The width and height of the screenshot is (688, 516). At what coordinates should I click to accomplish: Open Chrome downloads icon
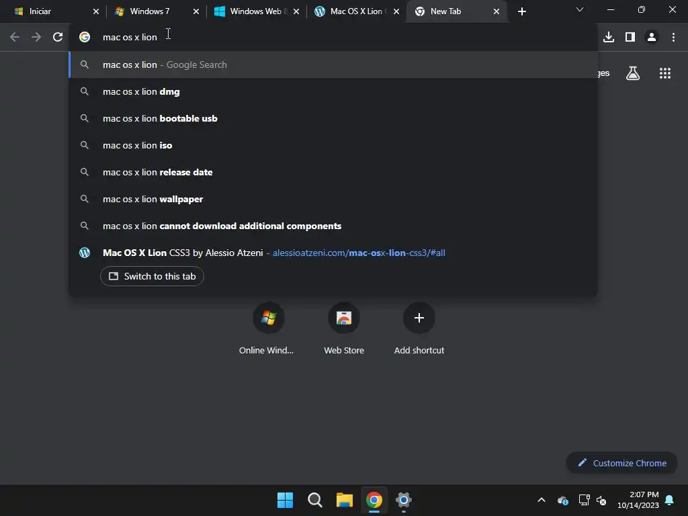coord(609,38)
